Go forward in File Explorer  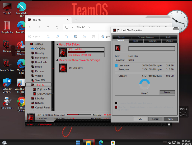[39, 27]
